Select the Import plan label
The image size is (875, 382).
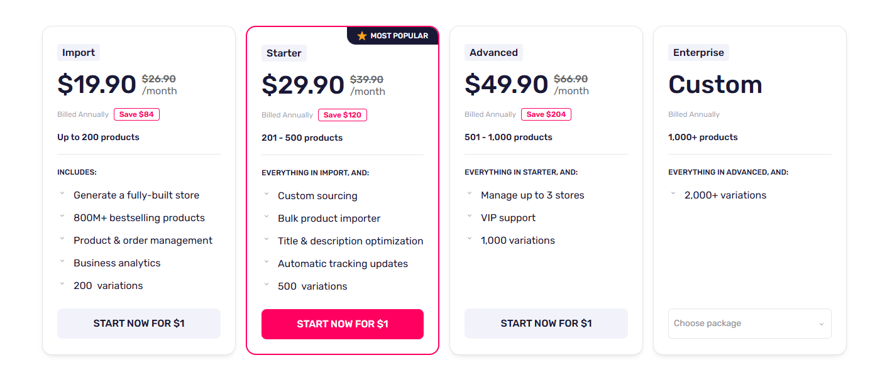(79, 53)
